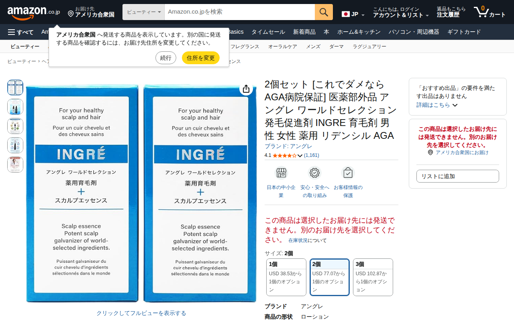Open パソコン・周辺機器 in navigation bar
The height and width of the screenshot is (321, 514).
tap(414, 32)
